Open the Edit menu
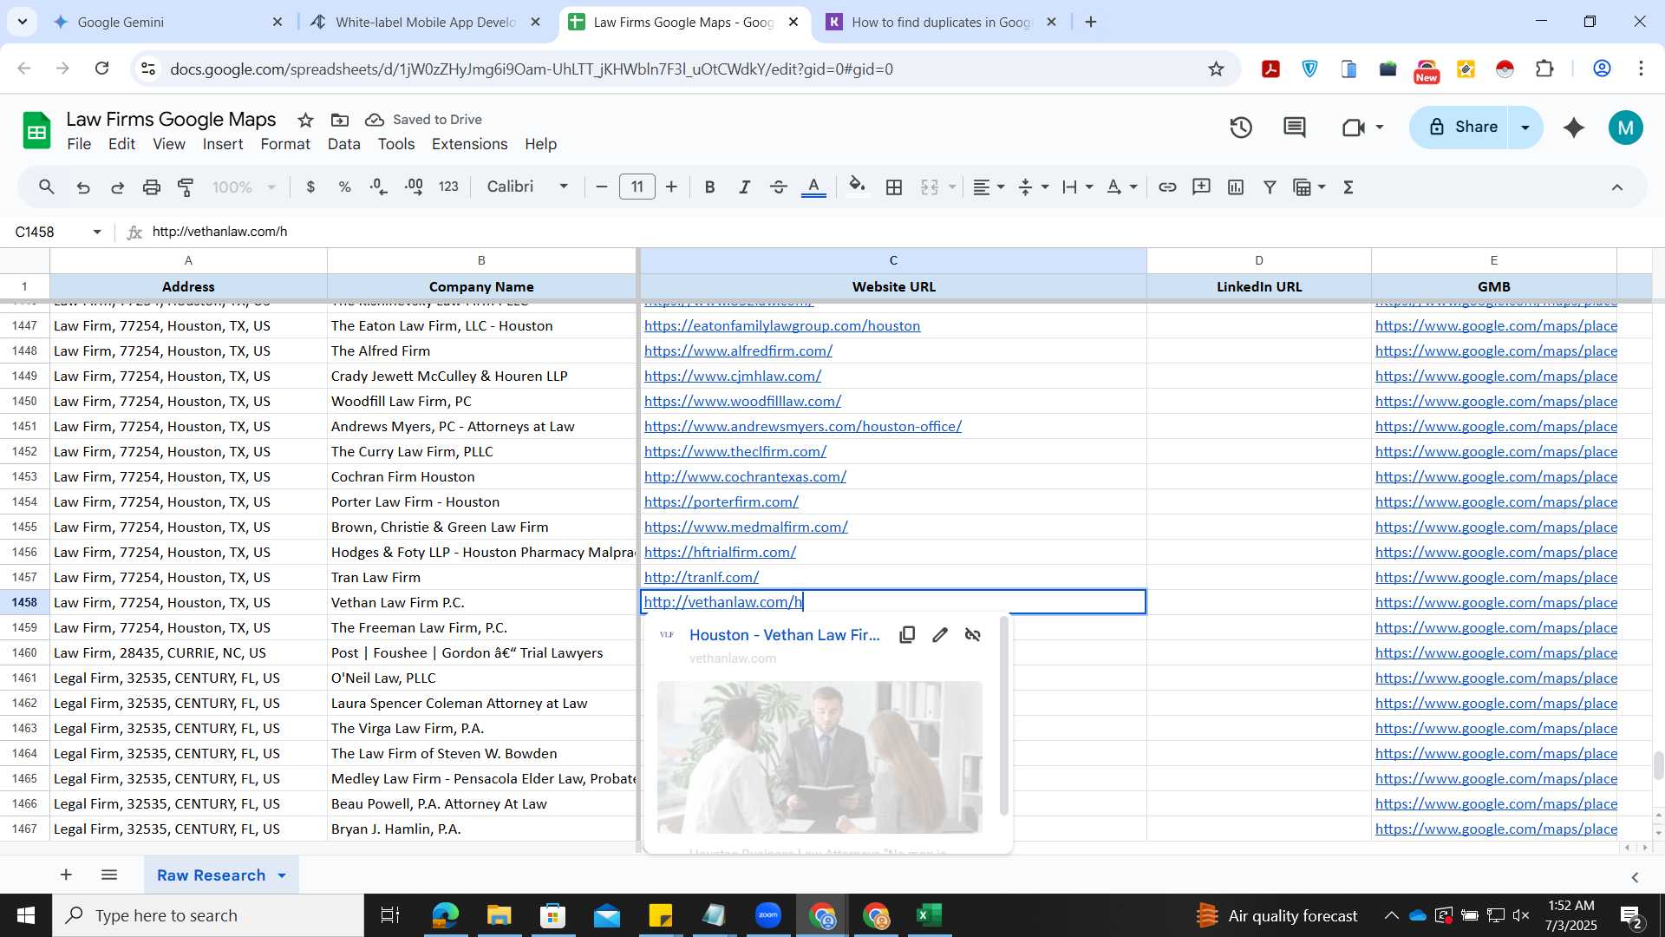The height and width of the screenshot is (937, 1665). point(121,144)
